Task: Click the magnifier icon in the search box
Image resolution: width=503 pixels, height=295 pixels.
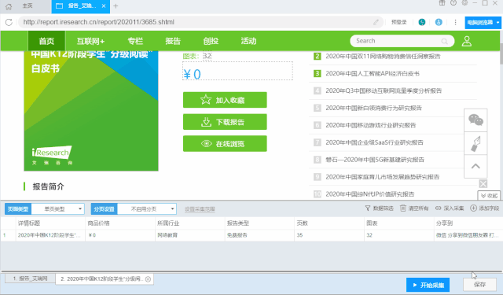Action: coord(444,41)
